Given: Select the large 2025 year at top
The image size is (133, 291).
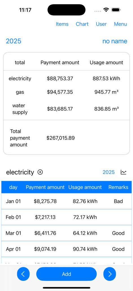Looking at the screenshot, I should pyautogui.click(x=14, y=41).
